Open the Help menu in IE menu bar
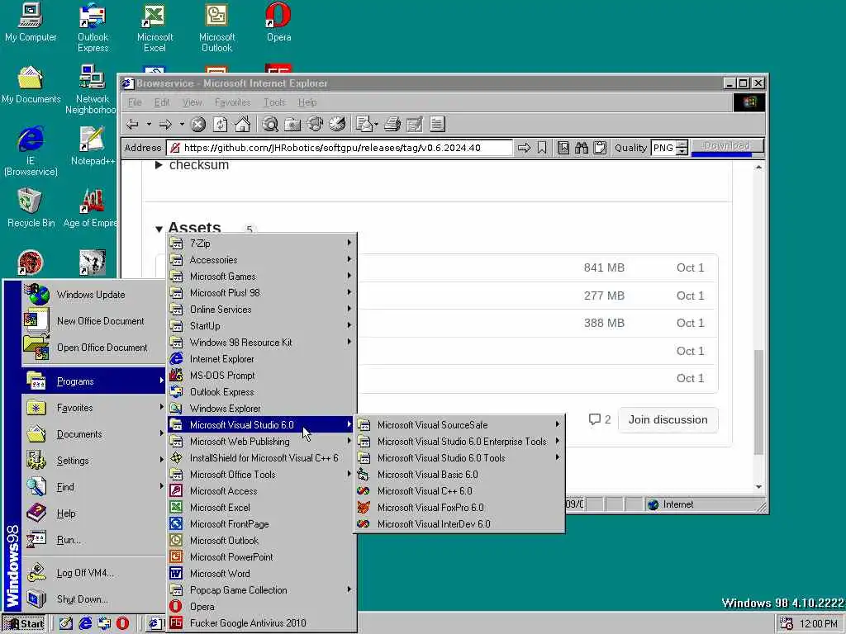 tap(307, 102)
